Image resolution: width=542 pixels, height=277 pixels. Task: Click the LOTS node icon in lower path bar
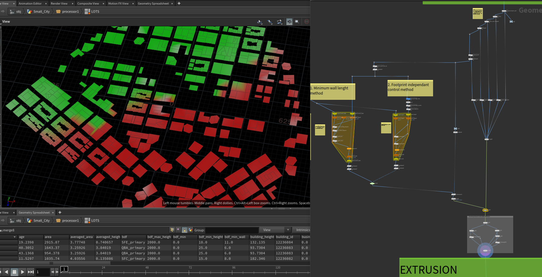87,221
